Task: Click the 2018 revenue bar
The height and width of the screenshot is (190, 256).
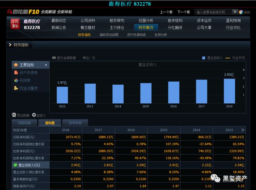Action: (229, 91)
